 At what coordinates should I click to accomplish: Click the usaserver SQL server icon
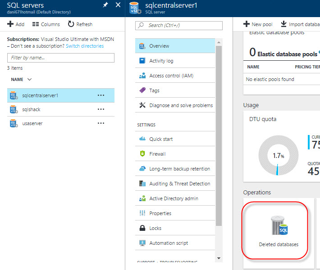pyautogui.click(x=14, y=123)
